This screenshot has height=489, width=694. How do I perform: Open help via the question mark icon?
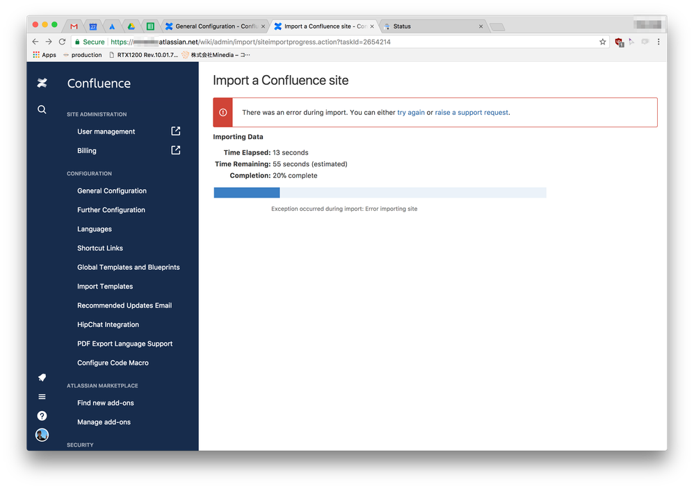click(x=42, y=416)
